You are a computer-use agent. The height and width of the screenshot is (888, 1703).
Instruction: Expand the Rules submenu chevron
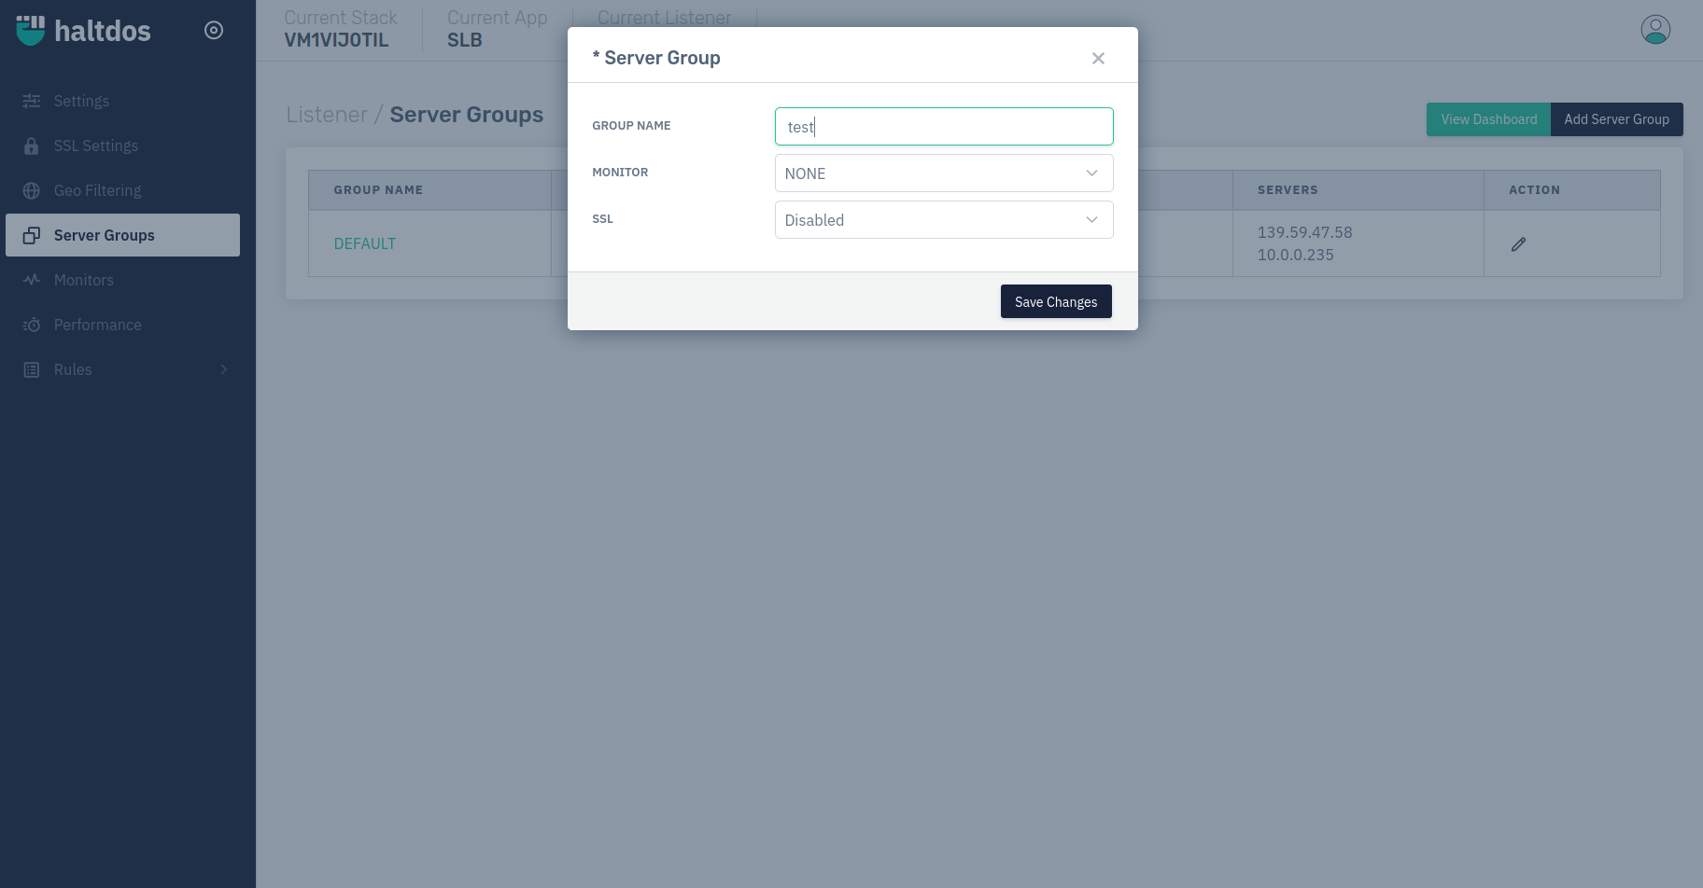pos(224,369)
